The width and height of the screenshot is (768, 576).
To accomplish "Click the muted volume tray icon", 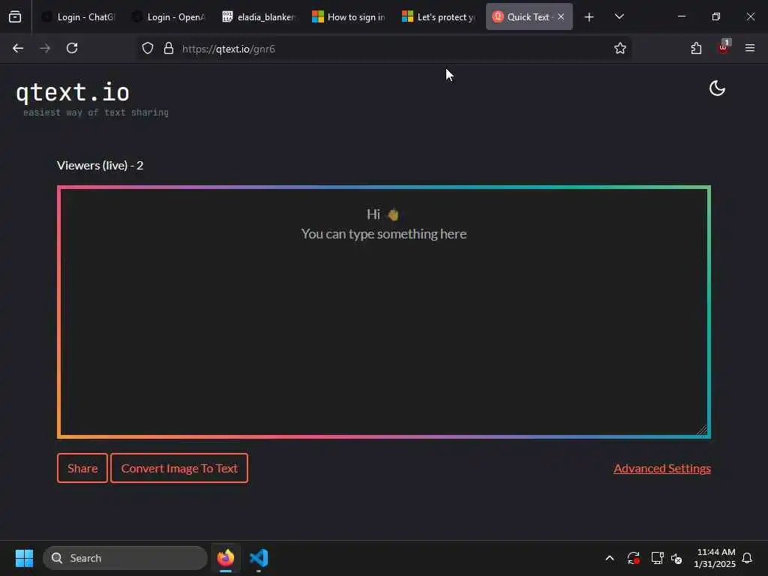I will pos(677,558).
